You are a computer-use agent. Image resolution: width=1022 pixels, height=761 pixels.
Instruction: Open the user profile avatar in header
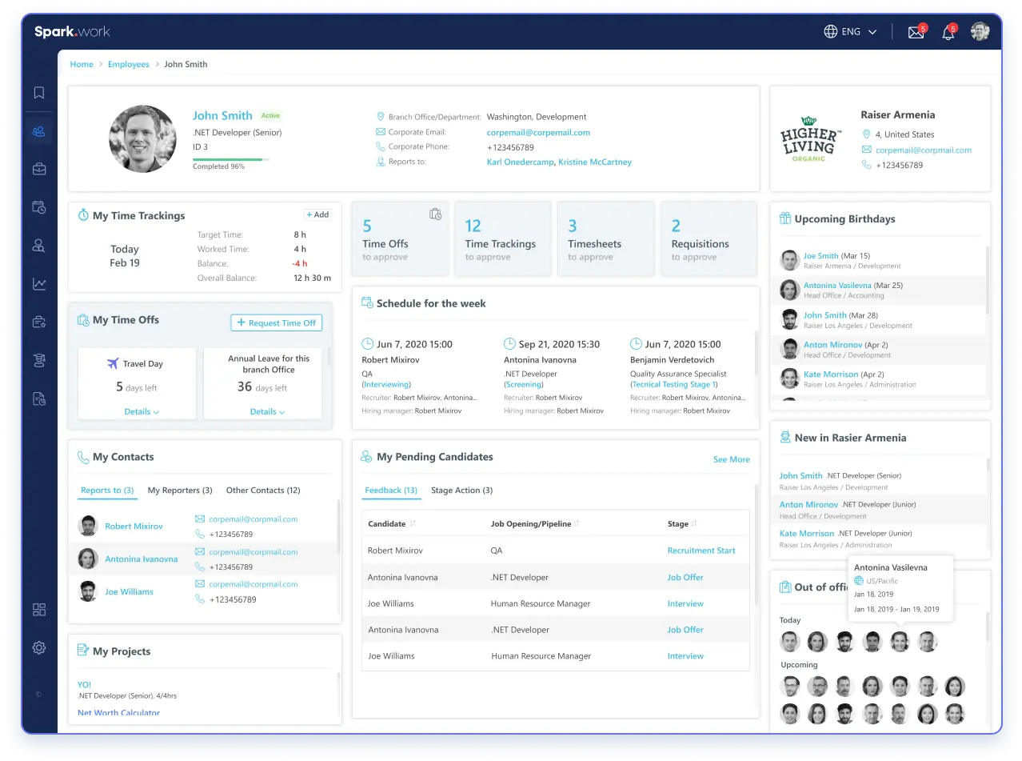980,31
